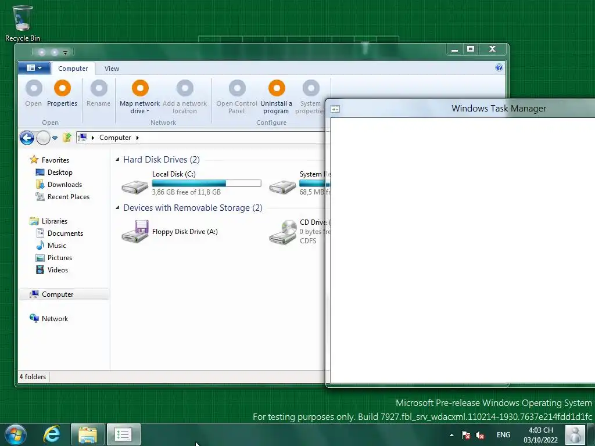Click the taskbar clock showing 4:03 CH
The height and width of the screenshot is (446, 595).
541,435
